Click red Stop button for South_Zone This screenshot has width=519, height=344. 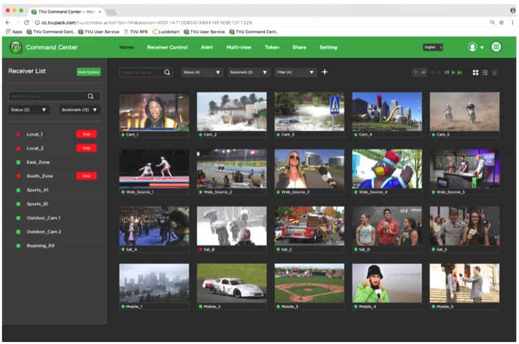86,176
